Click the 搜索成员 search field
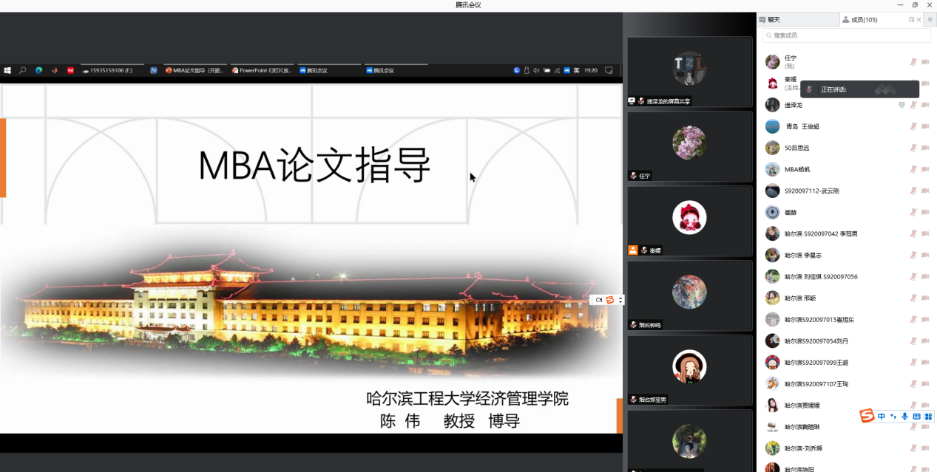This screenshot has height=472, width=937. point(847,35)
